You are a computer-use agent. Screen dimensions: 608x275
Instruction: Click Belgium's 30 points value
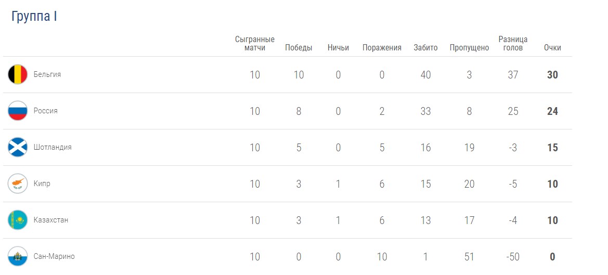coord(552,75)
